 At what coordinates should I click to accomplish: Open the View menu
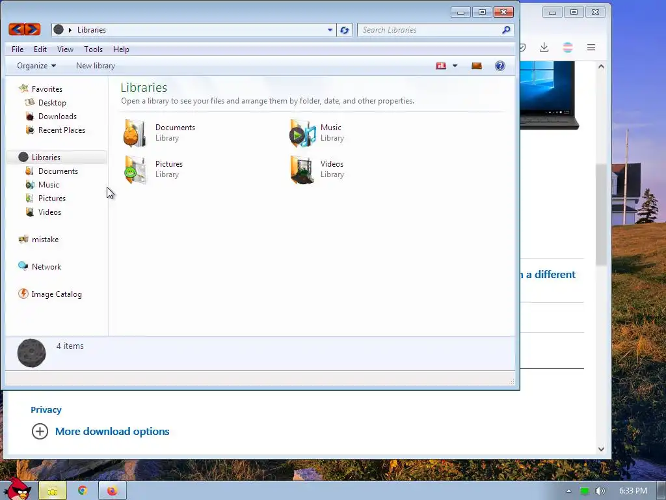(65, 49)
